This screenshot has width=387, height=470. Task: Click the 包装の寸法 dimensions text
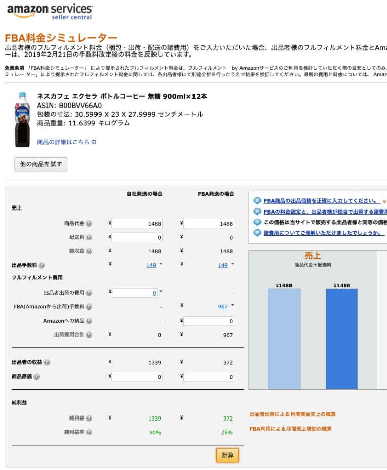pyautogui.click(x=120, y=114)
